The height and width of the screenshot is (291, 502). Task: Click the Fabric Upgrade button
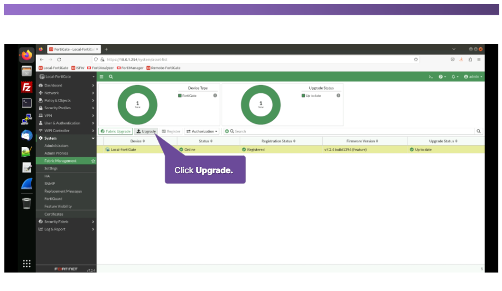tap(116, 131)
